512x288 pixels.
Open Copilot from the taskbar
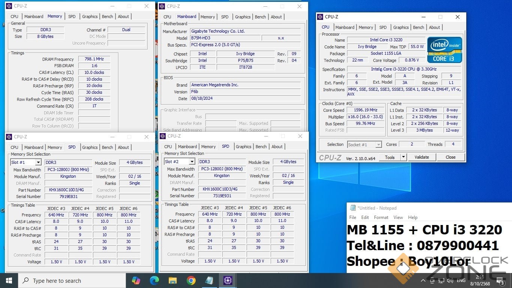[136, 280]
